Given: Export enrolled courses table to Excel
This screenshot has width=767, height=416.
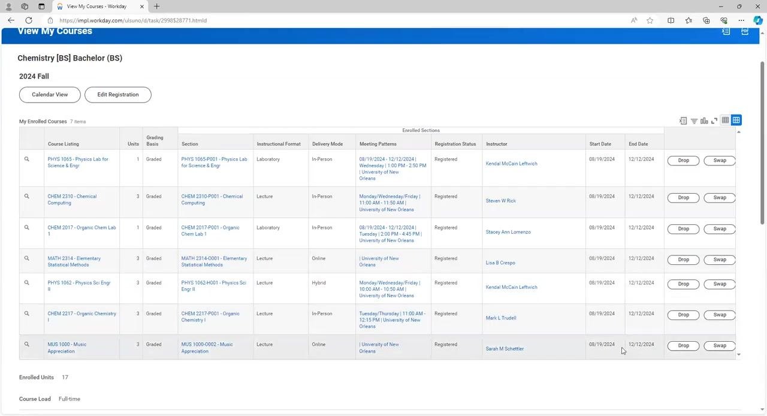Looking at the screenshot, I should click(683, 120).
